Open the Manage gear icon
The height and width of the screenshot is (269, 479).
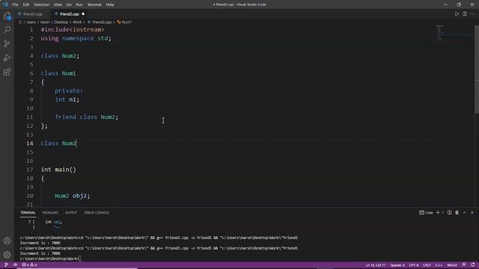[x=7, y=255]
